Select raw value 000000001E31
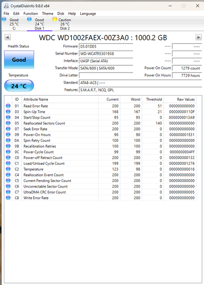 182,135
